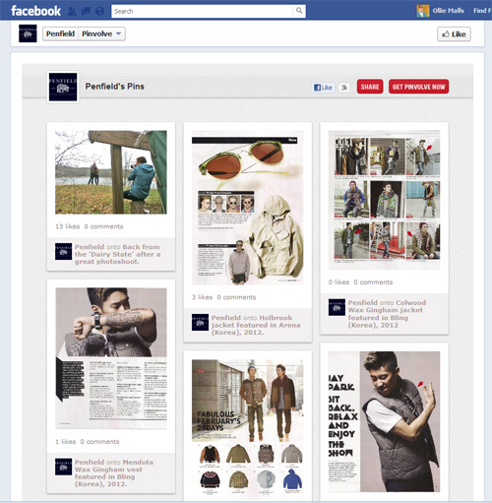Screen dimensions: 492x503
Task: Click 0 comments under photoshoot pin
Action: [103, 226]
